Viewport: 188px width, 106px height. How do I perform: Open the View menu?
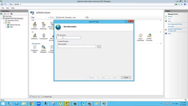point(8,8)
